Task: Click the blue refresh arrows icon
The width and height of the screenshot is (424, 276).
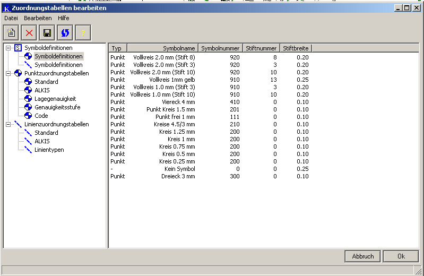Action: pos(65,33)
